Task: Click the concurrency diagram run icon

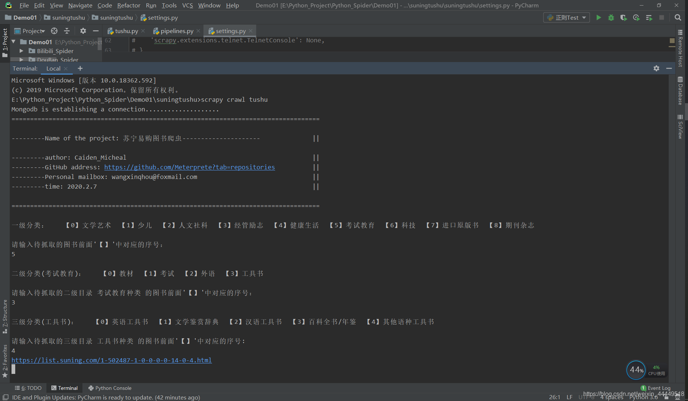Action: click(x=649, y=17)
